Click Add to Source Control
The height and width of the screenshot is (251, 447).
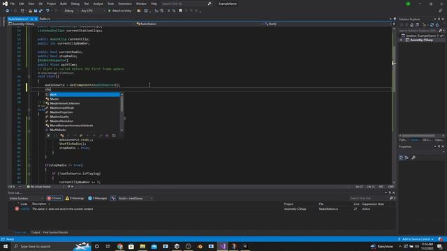point(416,239)
